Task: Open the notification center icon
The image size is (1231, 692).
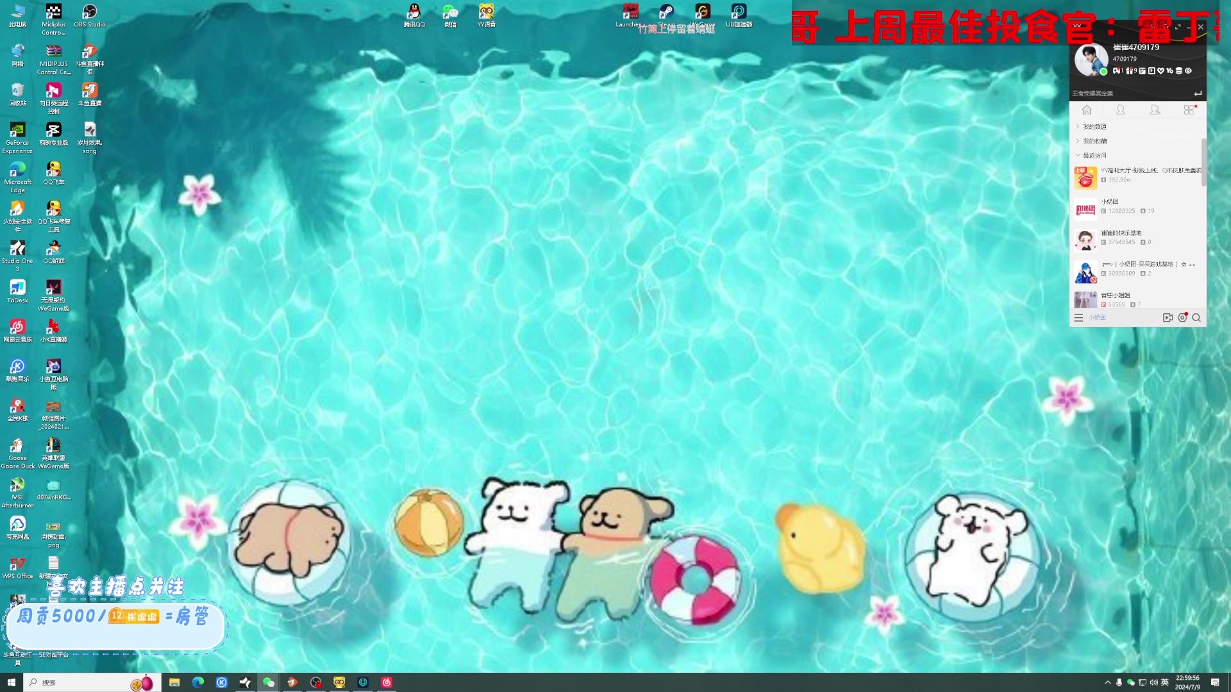Action: coord(1215,682)
